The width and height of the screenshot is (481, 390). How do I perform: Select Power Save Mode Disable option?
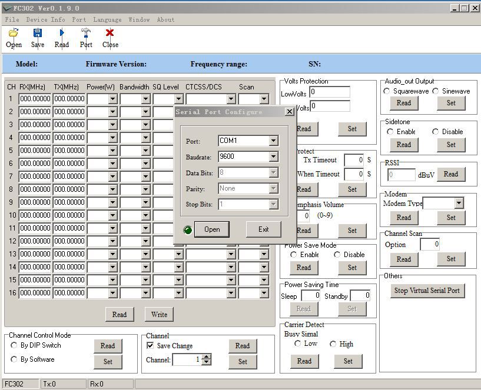pyautogui.click(x=337, y=255)
